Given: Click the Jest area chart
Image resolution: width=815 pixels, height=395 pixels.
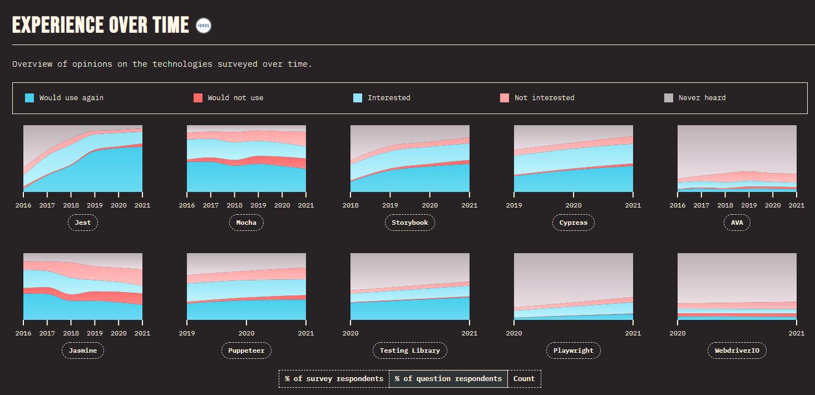Looking at the screenshot, I should point(83,159).
